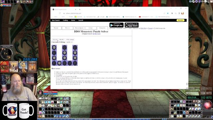This screenshot has width=213, height=120.
Task: Click the PUG Setup button
Action: (70, 40)
